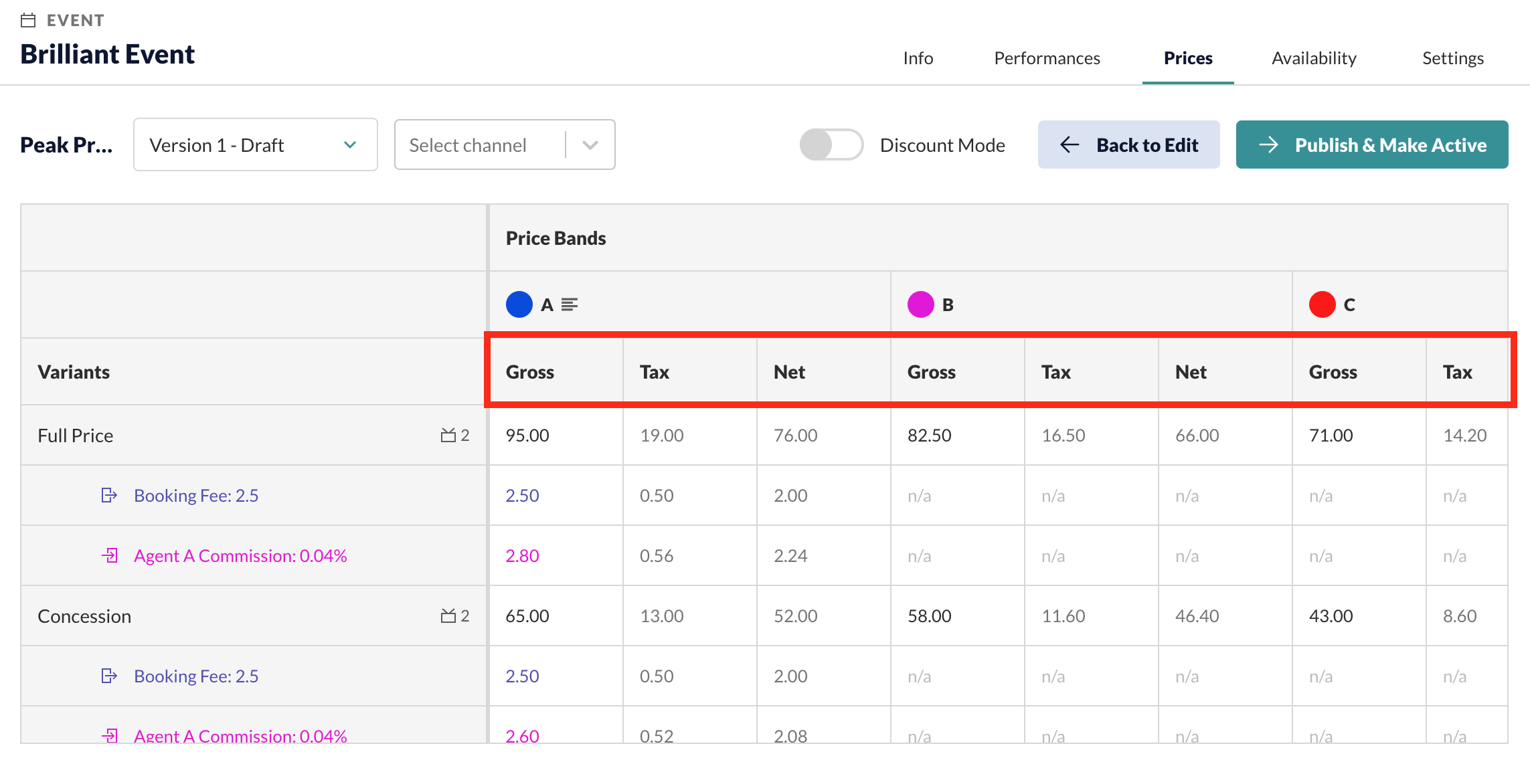Click the calendar icon beside EVENT label

28,21
